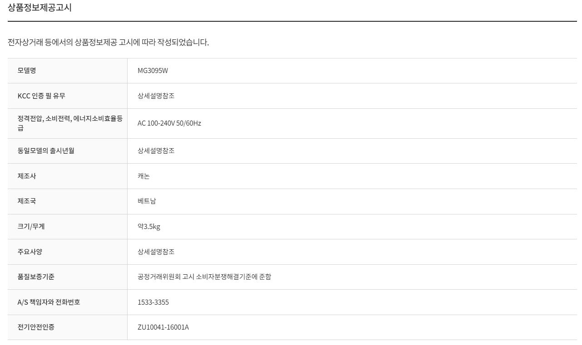The height and width of the screenshot is (345, 582).
Task: Click the KCC 인증 필 유무 label
Action: coord(41,96)
